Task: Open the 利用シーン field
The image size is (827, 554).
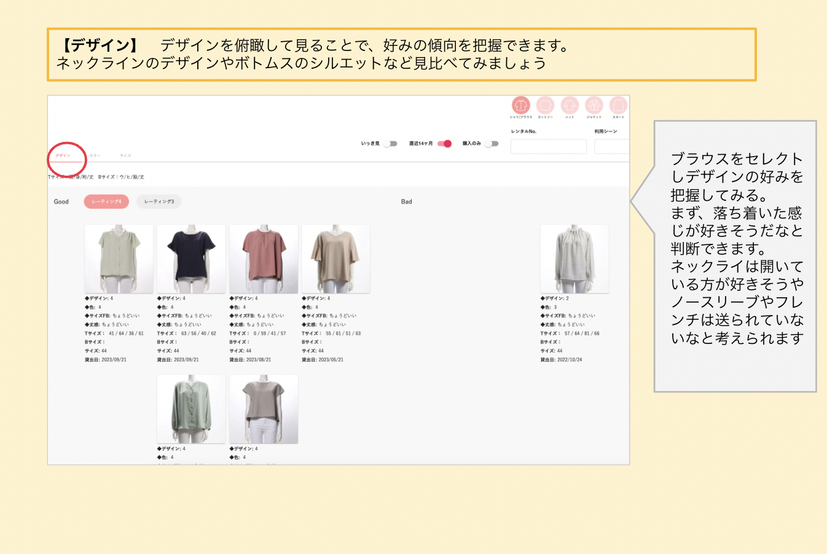Action: (611, 146)
